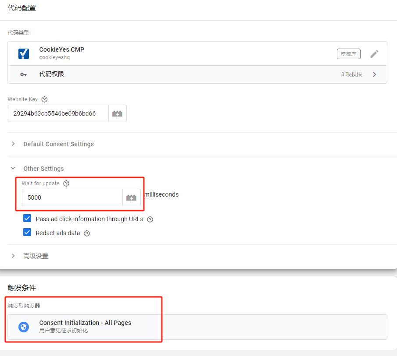Image resolution: width=397 pixels, height=356 pixels.
Task: Click the Wait for update value field
Action: click(x=72, y=198)
